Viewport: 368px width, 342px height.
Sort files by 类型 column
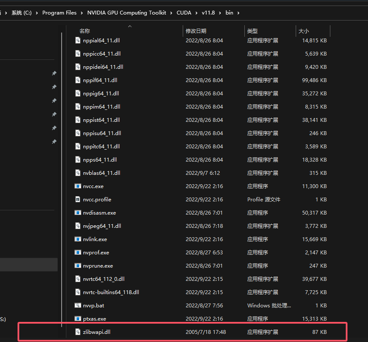252,31
